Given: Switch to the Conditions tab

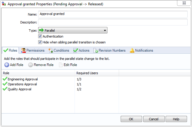Looking at the screenshot, I should coord(59,50).
